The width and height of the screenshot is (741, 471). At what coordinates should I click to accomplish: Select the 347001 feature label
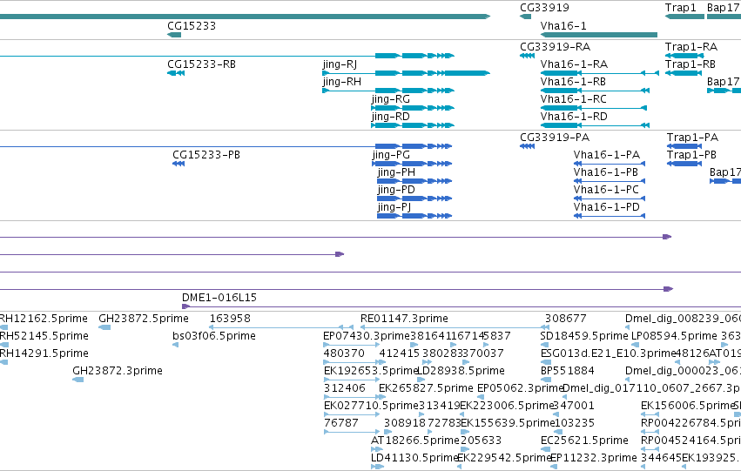click(573, 406)
